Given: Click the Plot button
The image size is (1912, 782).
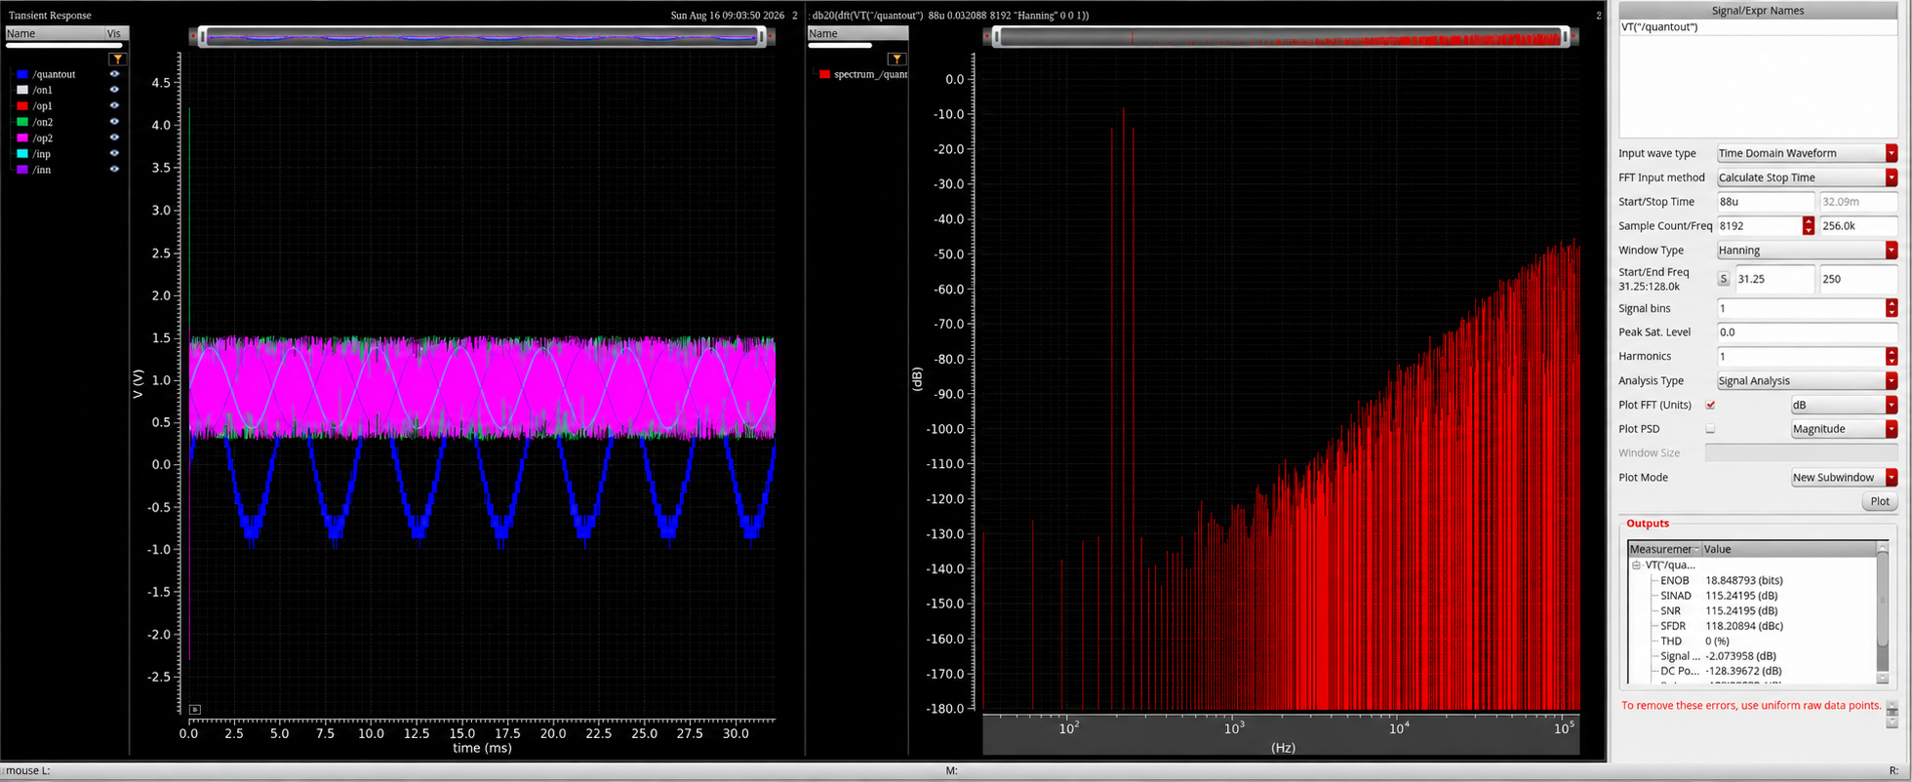Looking at the screenshot, I should point(1880,501).
